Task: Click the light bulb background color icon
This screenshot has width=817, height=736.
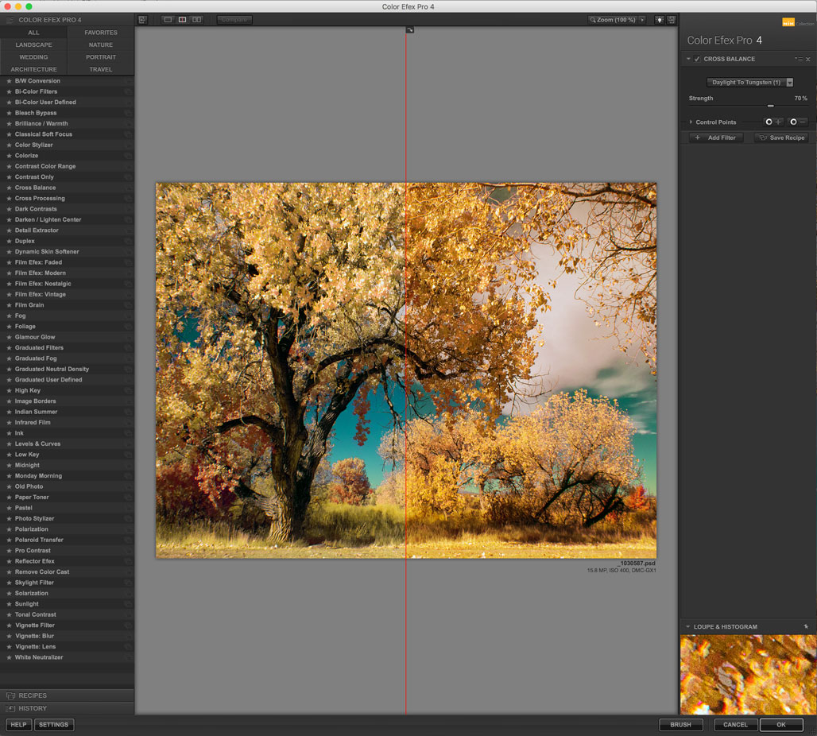Action: coord(659,19)
